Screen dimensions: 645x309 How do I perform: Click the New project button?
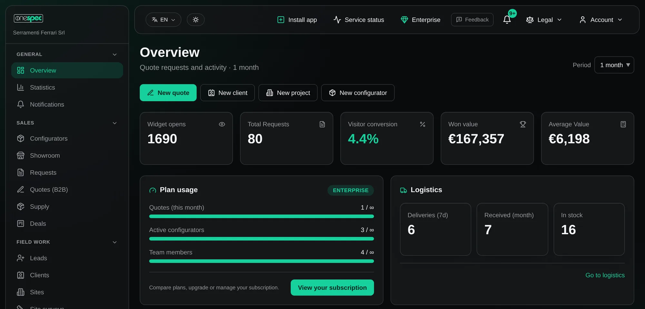point(288,93)
